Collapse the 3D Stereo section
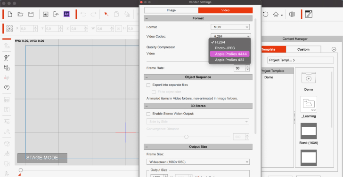This screenshot has width=343, height=177. [147, 106]
